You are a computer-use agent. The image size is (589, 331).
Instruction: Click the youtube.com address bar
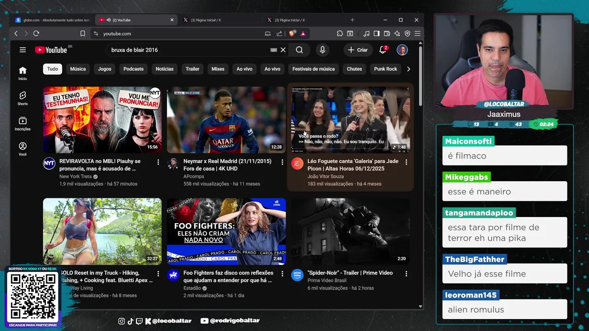click(x=179, y=34)
